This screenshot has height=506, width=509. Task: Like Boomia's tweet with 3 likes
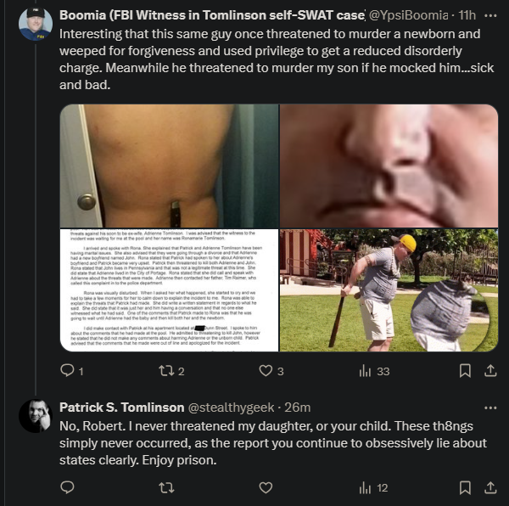point(266,370)
